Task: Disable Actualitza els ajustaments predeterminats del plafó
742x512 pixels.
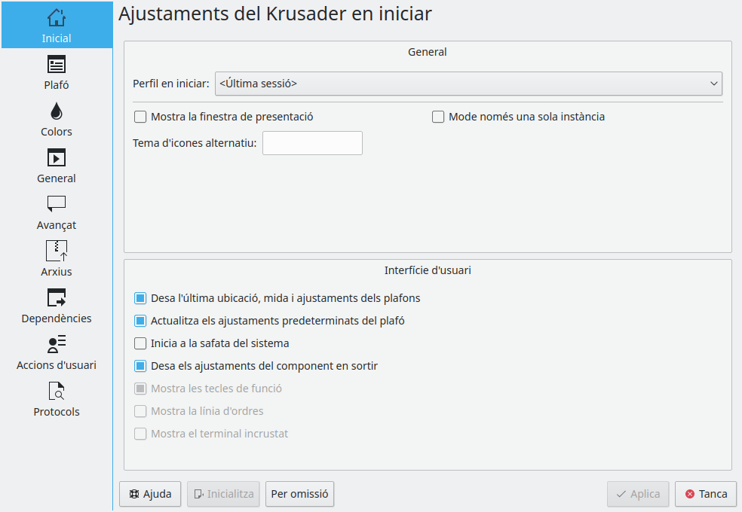Action: (x=140, y=321)
